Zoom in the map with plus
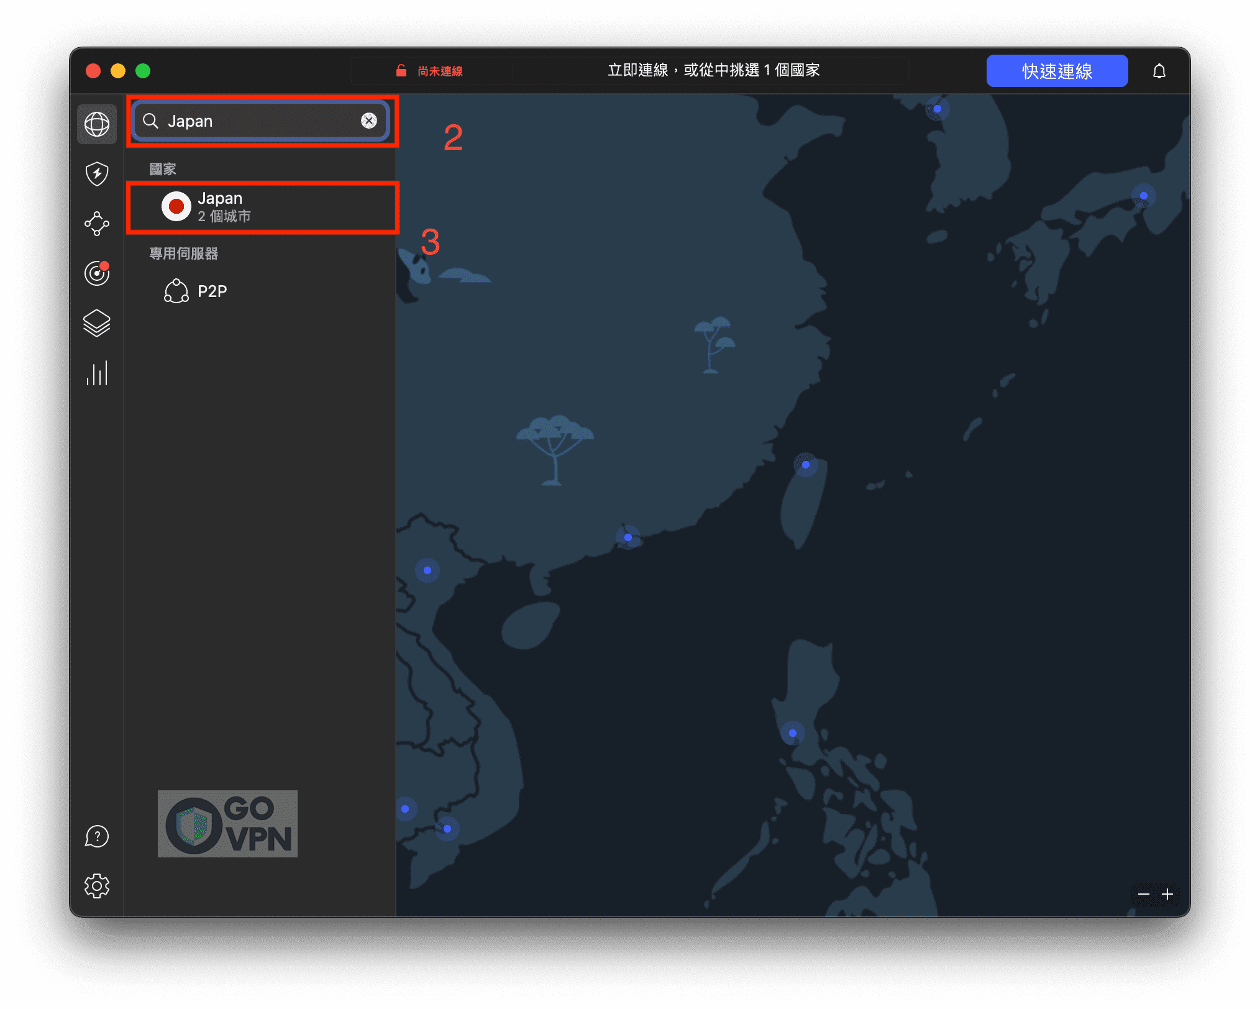The width and height of the screenshot is (1260, 1009). tap(1167, 894)
